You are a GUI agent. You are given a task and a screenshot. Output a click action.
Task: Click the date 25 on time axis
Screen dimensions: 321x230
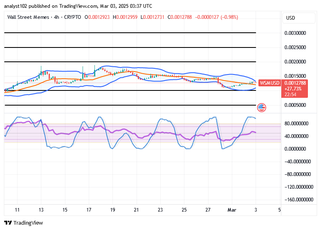(184, 210)
